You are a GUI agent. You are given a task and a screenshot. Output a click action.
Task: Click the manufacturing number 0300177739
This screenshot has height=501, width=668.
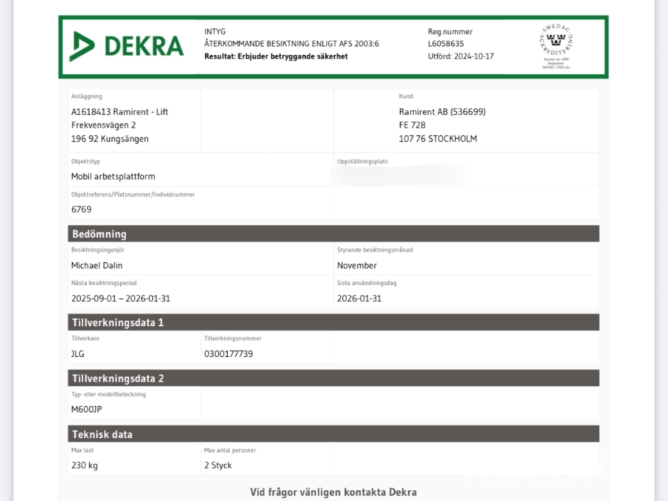[x=229, y=354]
